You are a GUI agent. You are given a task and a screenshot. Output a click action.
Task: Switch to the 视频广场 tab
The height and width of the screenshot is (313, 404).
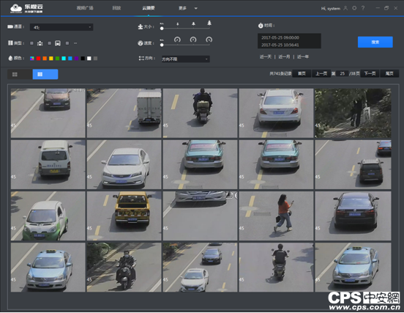(x=85, y=8)
